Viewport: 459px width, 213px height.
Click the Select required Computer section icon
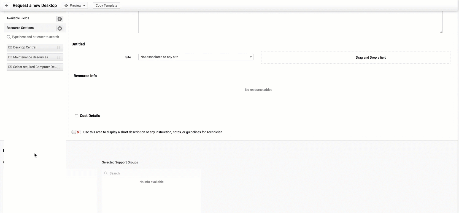(10, 67)
